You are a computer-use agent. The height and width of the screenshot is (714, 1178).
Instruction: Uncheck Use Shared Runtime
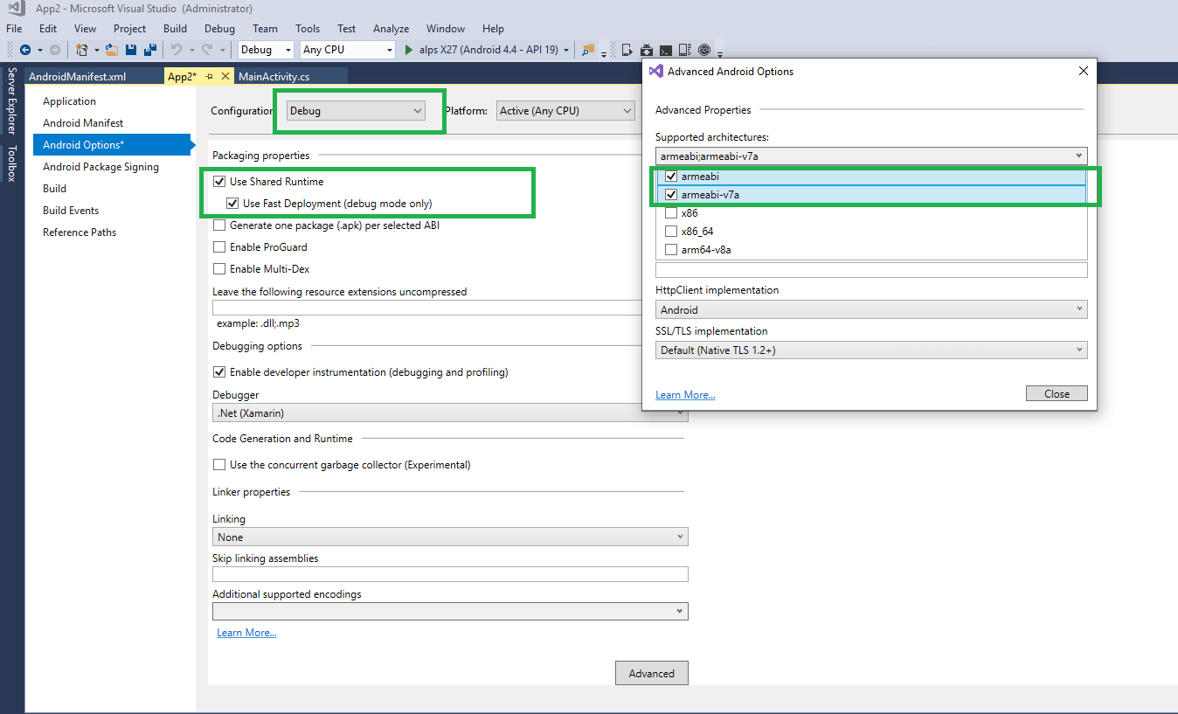pos(219,182)
